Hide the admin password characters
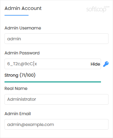 [x=95, y=64]
